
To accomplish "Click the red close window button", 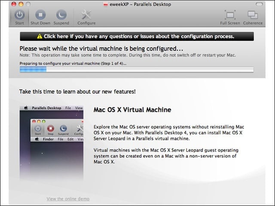I will coord(14,4).
